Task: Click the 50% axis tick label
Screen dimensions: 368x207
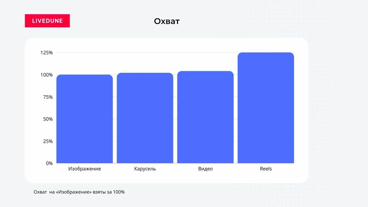Action: (x=48, y=119)
